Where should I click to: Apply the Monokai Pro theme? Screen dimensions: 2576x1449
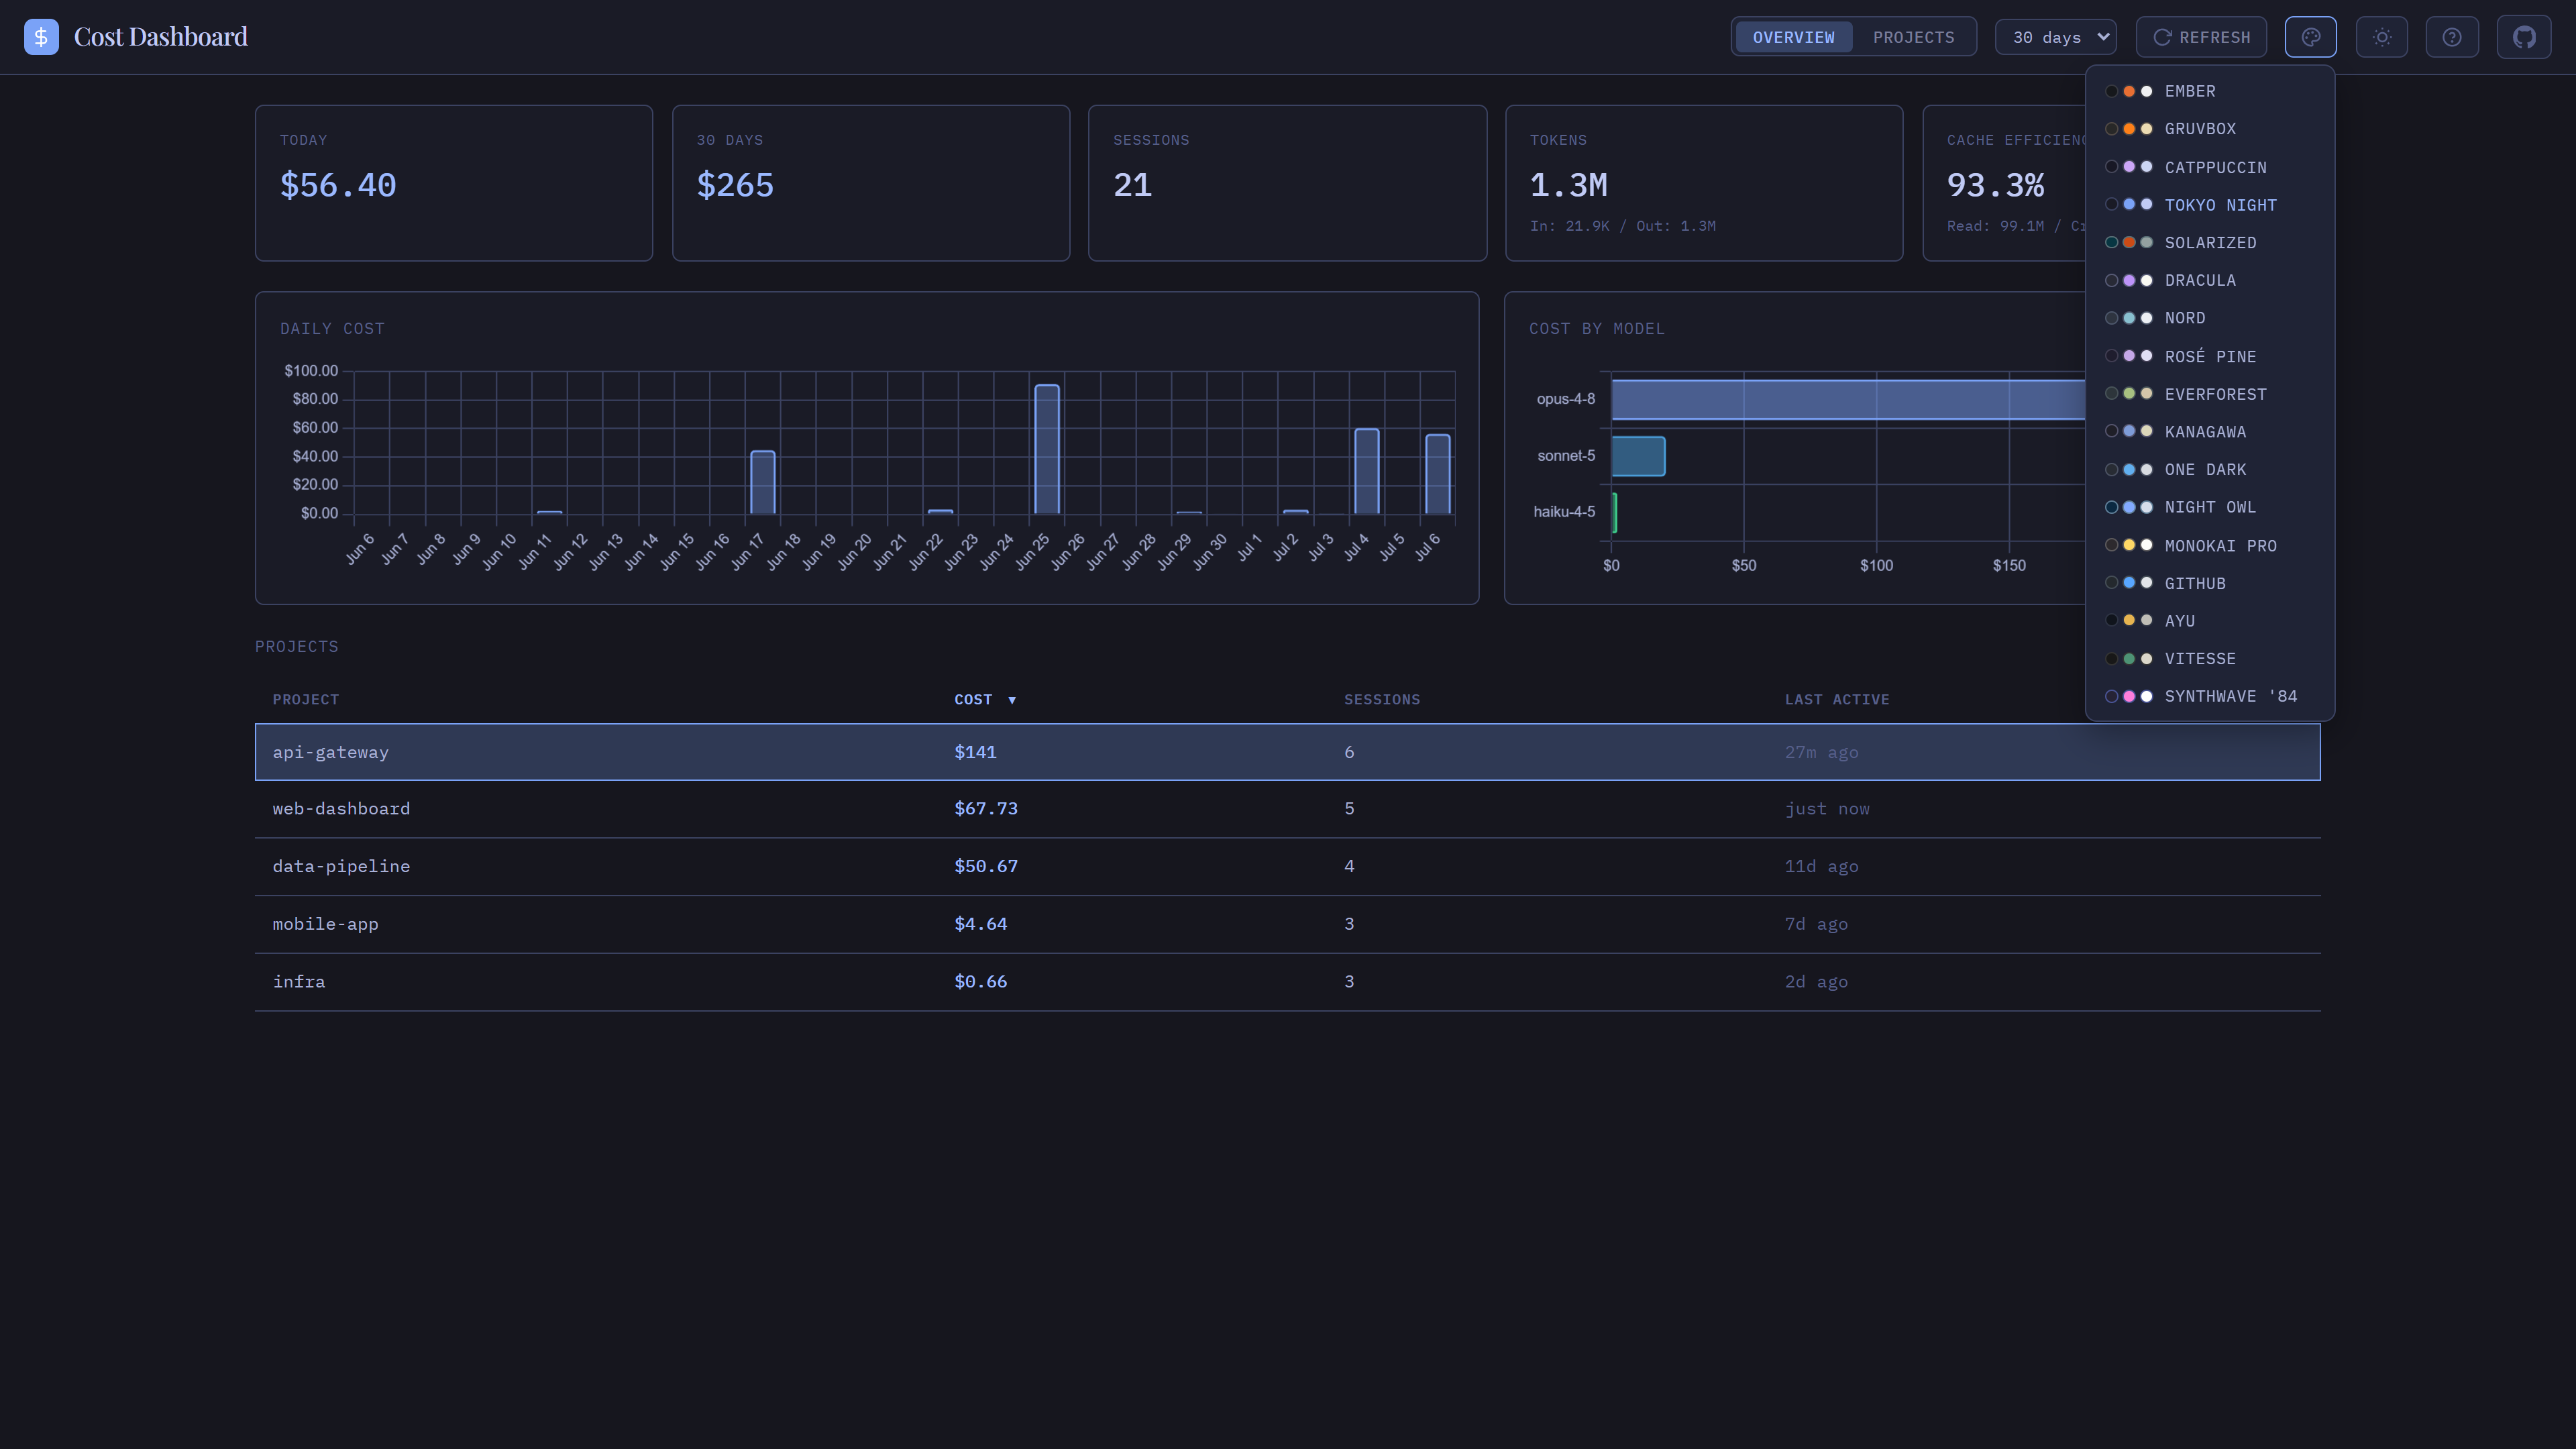coord(2210,546)
